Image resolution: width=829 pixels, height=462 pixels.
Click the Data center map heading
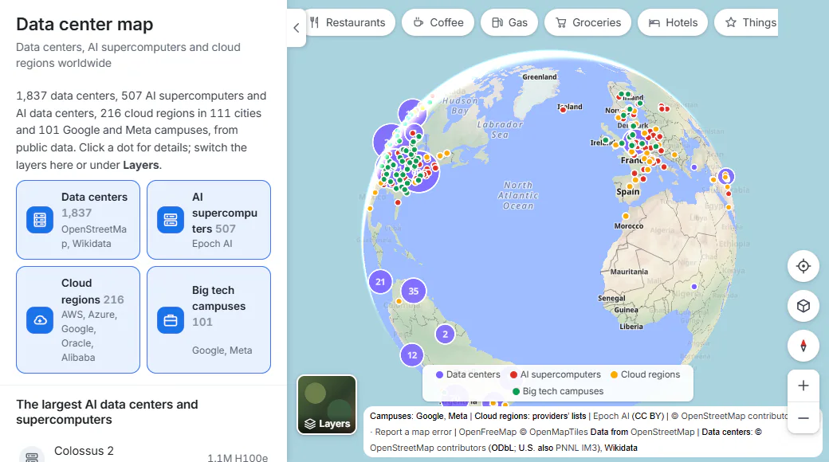[84, 25]
